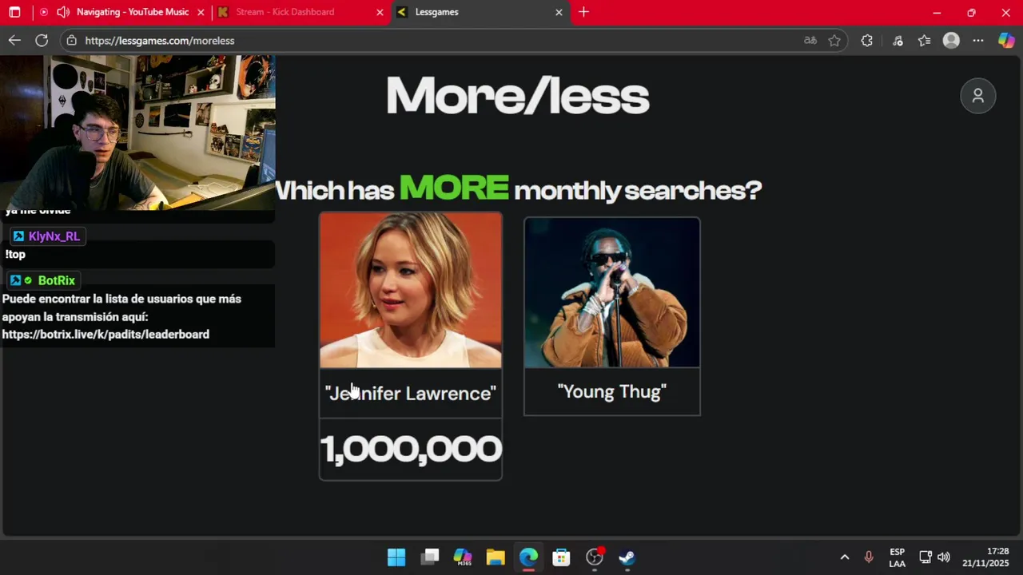
Task: Open Steam from the taskbar
Action: click(627, 557)
